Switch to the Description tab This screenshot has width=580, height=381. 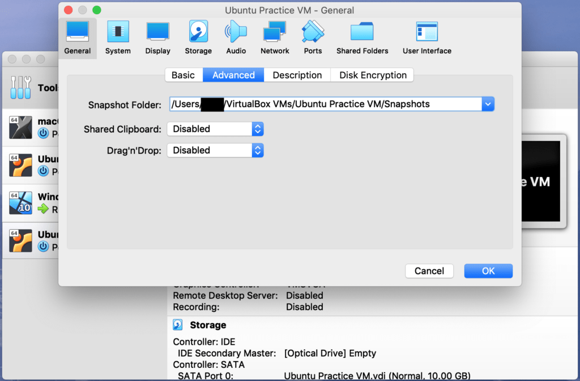[x=297, y=75]
